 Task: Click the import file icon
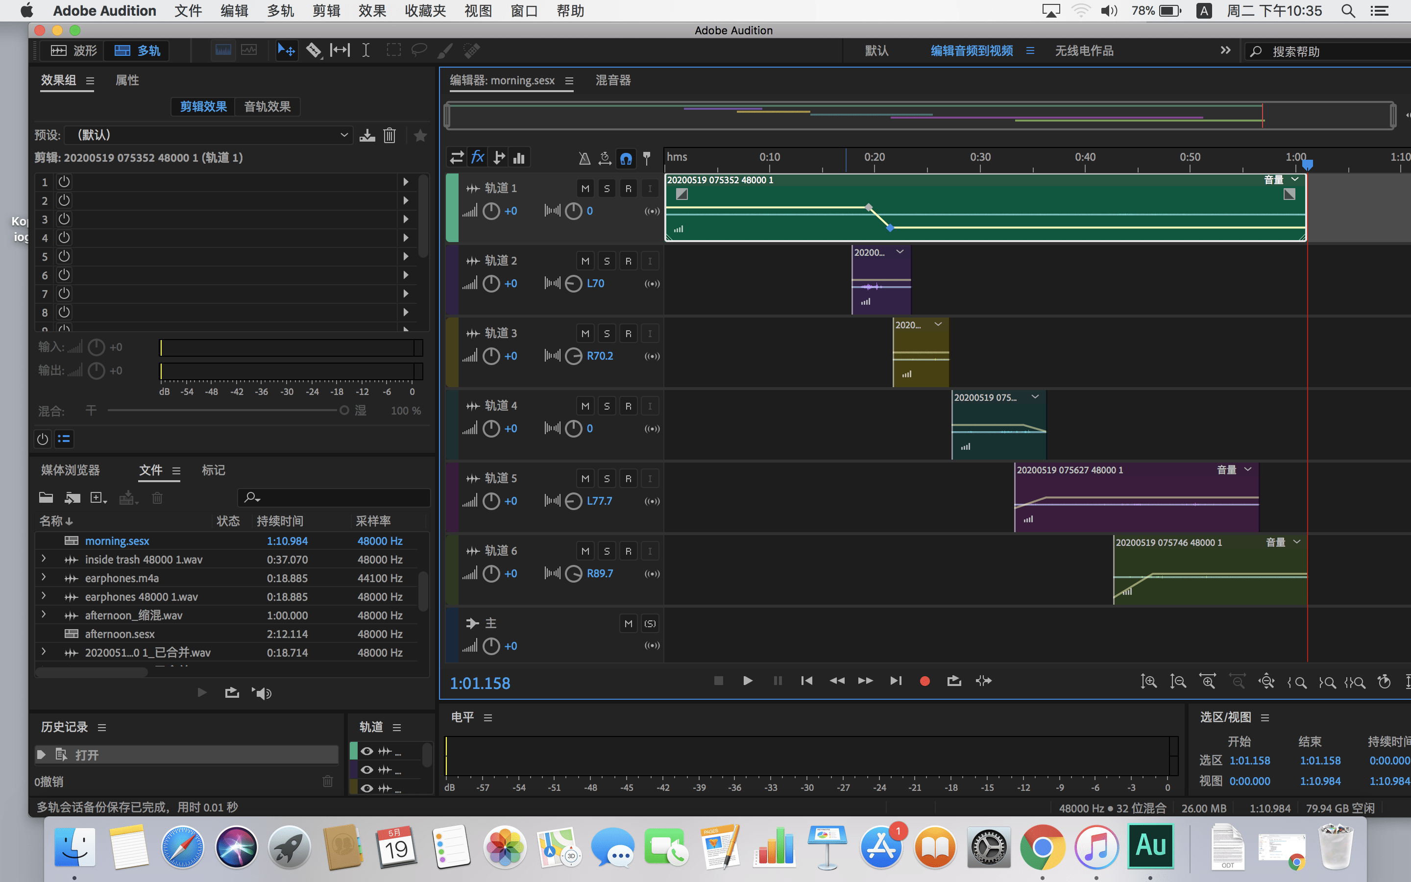point(73,497)
